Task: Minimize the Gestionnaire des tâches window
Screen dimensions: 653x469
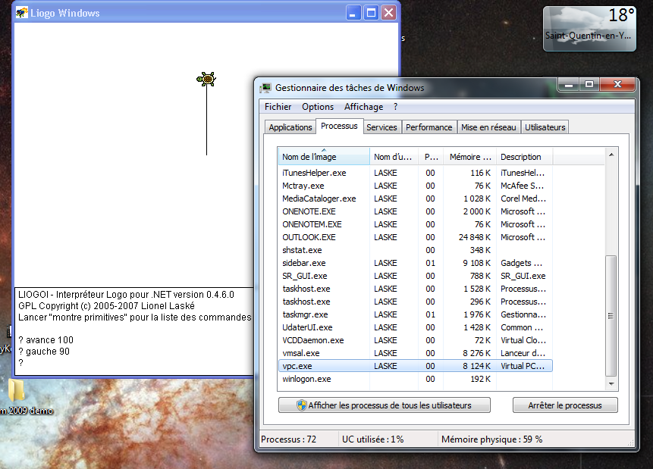Action: coord(569,85)
